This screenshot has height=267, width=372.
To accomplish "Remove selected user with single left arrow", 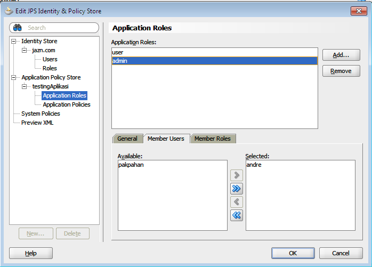I will tap(237, 202).
